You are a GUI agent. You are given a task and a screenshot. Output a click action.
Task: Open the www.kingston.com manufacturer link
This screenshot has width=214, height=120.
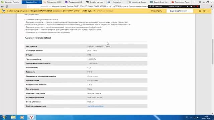coord(96,106)
